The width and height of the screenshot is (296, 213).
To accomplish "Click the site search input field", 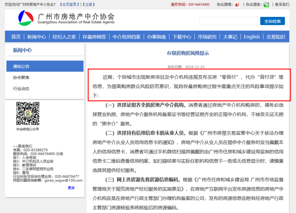I will pyautogui.click(x=228, y=21).
